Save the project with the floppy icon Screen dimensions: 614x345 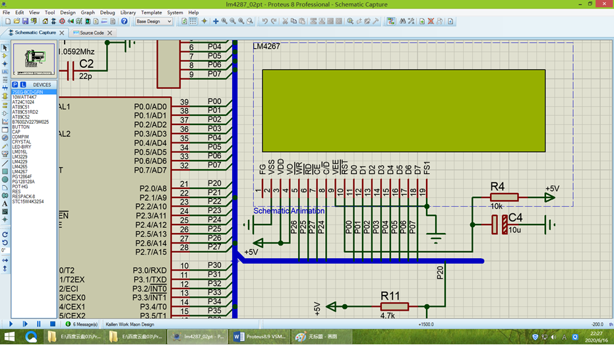pos(25,22)
